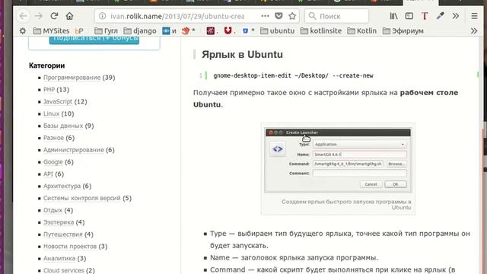Open category Программирование
Screen dimensions: 487x274
72,78
